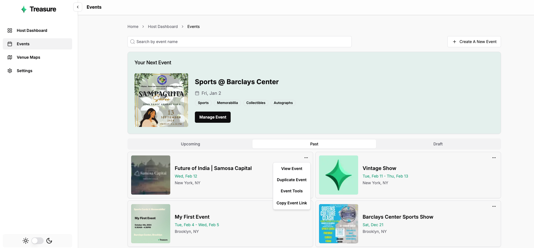
Task: Open the Sports @ Barclays Center poster thumbnail
Action: [x=161, y=100]
